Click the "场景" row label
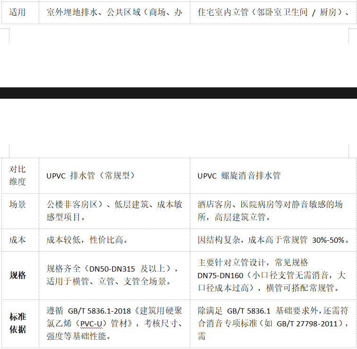357x349 pixels. click(x=17, y=205)
